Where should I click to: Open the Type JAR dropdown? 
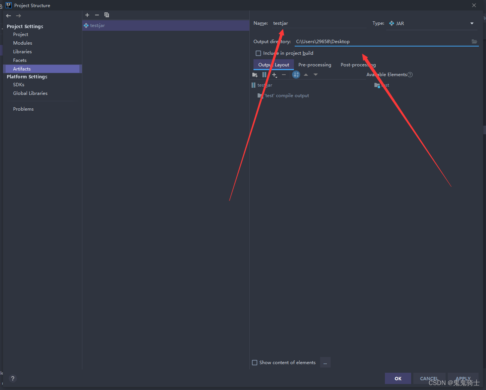[x=472, y=23]
